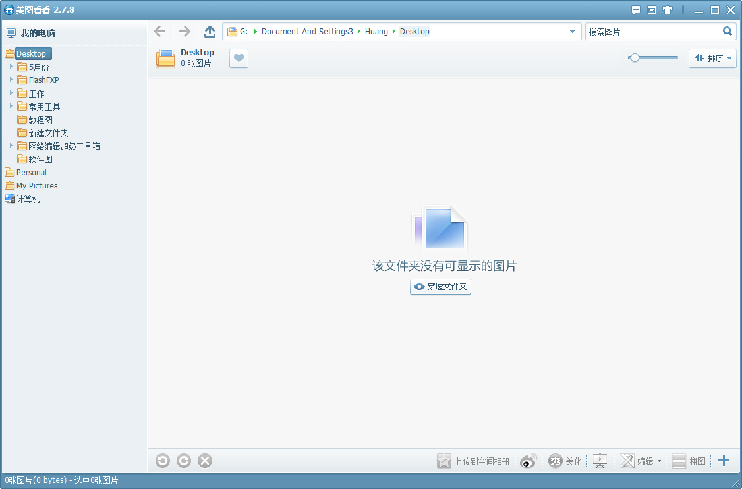Open skin shirt icon
Image resolution: width=742 pixels, height=489 pixels.
[668, 10]
